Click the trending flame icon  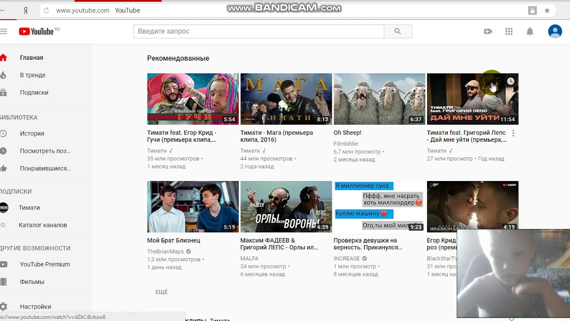click(x=4, y=75)
